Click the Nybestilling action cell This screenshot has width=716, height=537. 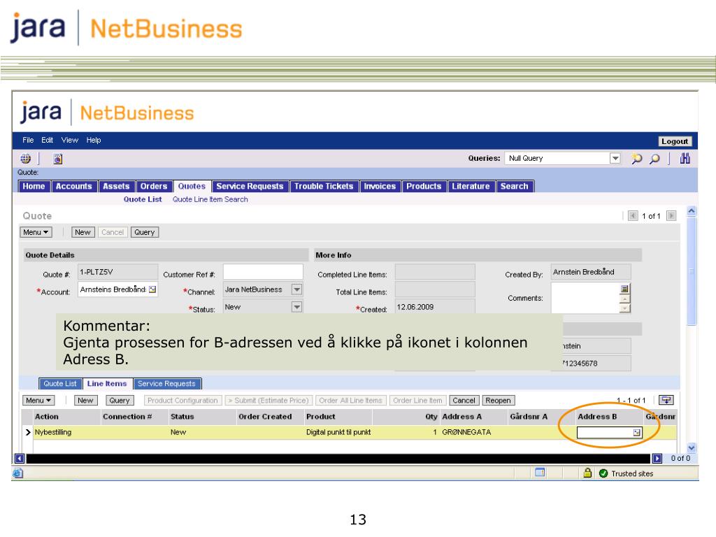pos(67,432)
